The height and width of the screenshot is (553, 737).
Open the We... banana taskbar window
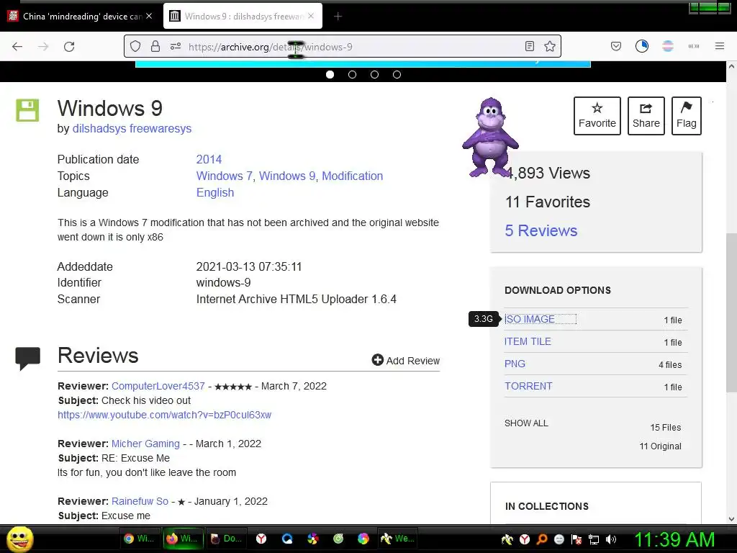(397, 539)
